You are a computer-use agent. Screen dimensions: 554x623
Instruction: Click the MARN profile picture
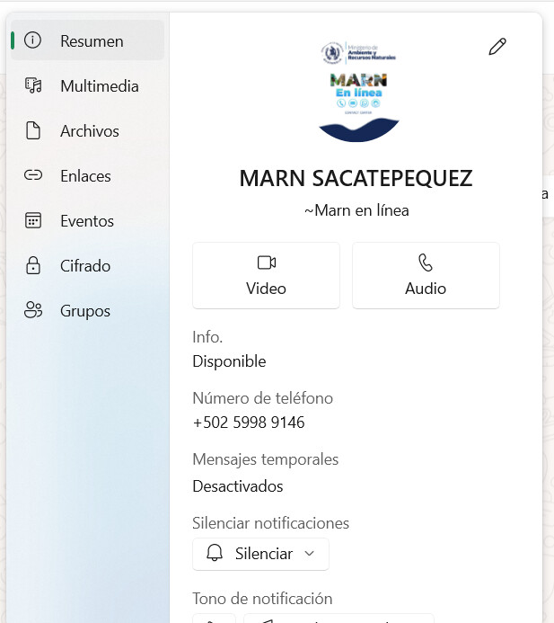[358, 91]
